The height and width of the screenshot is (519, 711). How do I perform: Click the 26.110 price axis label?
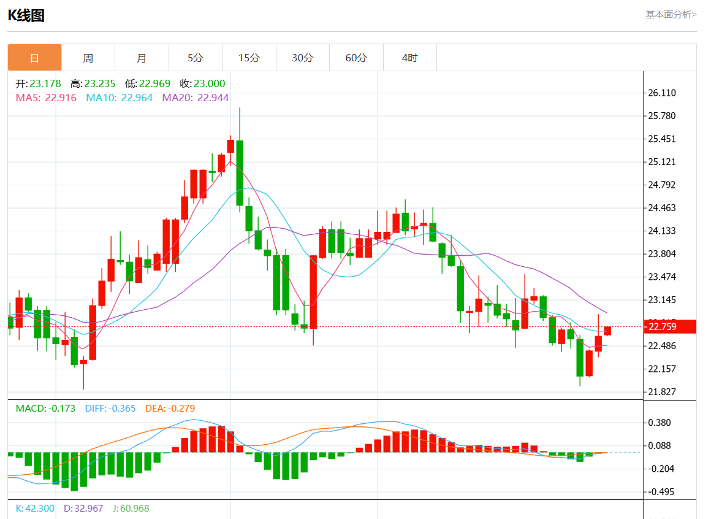[x=661, y=93]
